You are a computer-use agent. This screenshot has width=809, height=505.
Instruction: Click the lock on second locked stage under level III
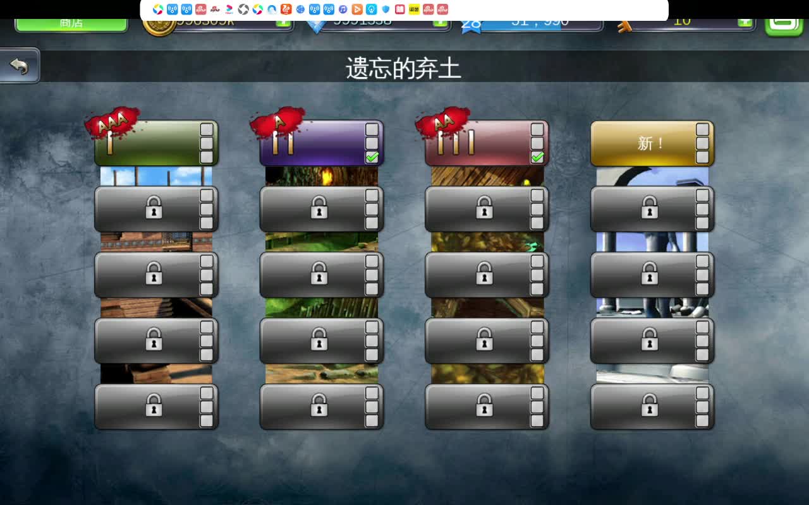pos(484,273)
